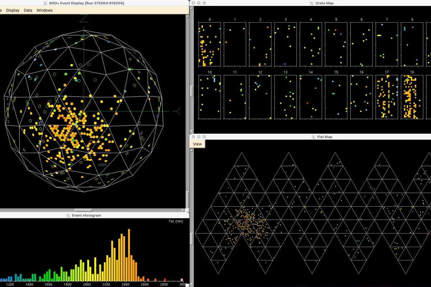Screen dimensions: 431x287
Task: Select crate 5 panel in Crate Map
Action: coord(336,44)
